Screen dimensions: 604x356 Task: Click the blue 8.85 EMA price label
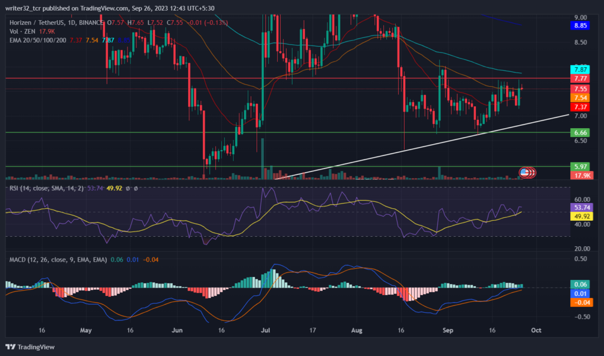pyautogui.click(x=580, y=25)
